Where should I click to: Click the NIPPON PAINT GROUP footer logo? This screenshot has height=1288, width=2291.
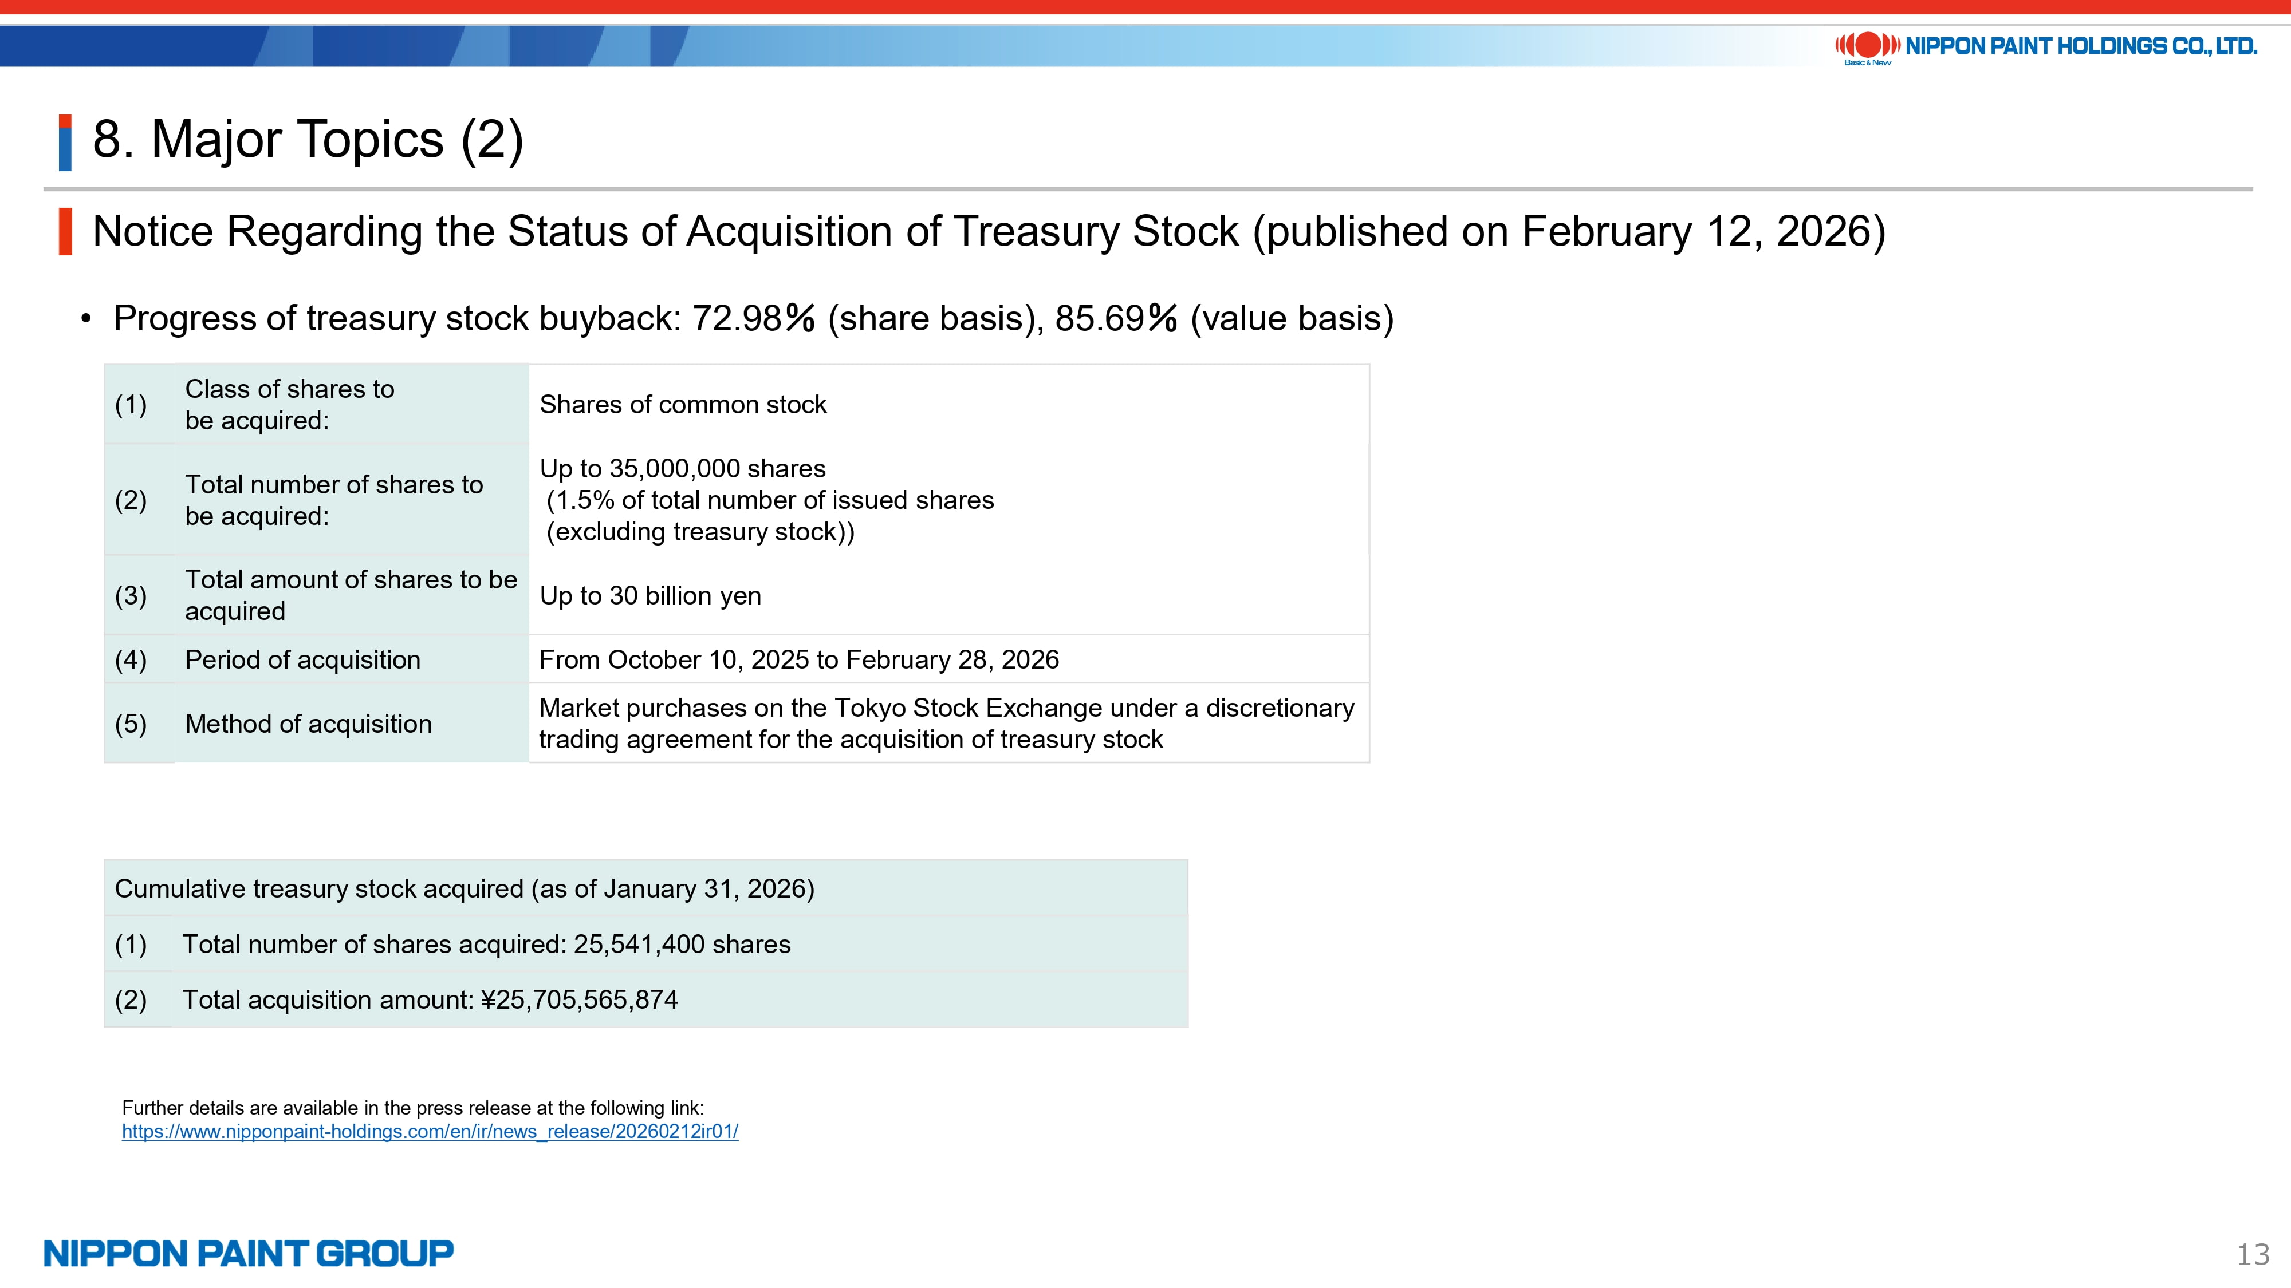pos(248,1253)
